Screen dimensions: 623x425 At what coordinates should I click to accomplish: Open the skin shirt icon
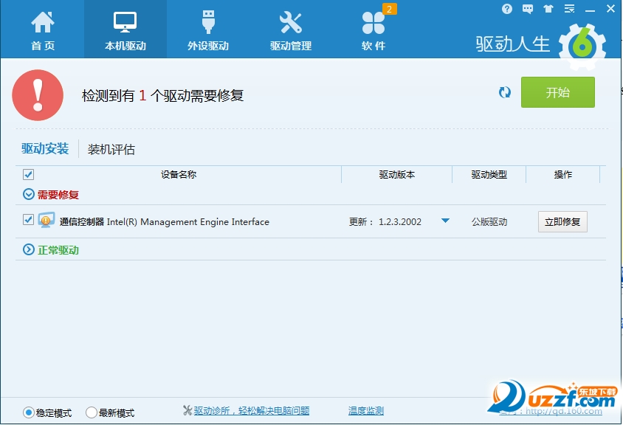548,9
